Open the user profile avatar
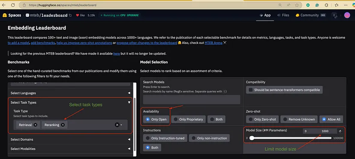Image resolution: width=355 pixels, height=159 pixels. (x=347, y=15)
